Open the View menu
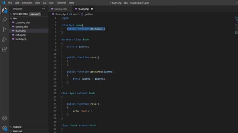238x133 pixels. [37, 3]
